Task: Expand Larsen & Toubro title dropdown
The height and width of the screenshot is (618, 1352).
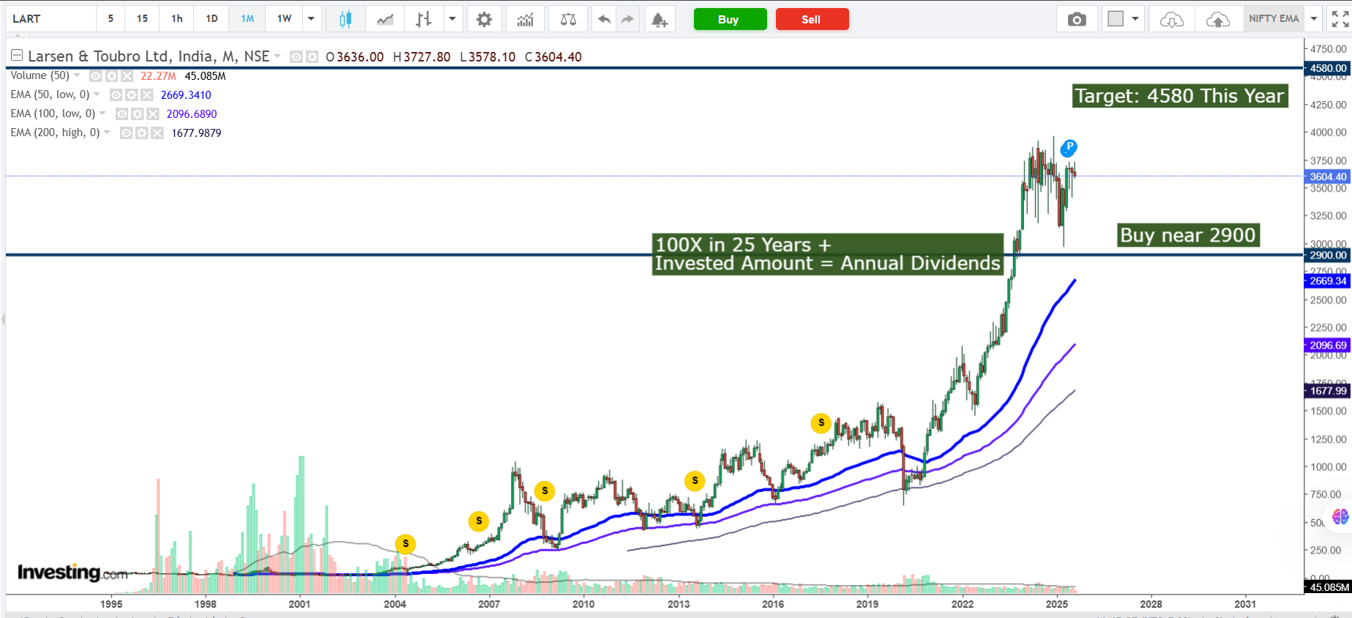Action: coord(277,56)
